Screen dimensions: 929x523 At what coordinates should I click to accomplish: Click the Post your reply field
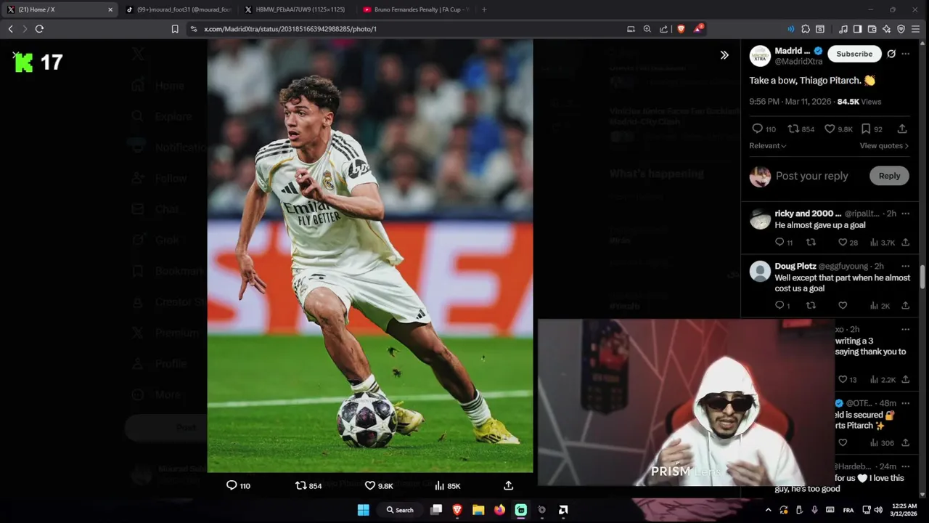pos(811,176)
